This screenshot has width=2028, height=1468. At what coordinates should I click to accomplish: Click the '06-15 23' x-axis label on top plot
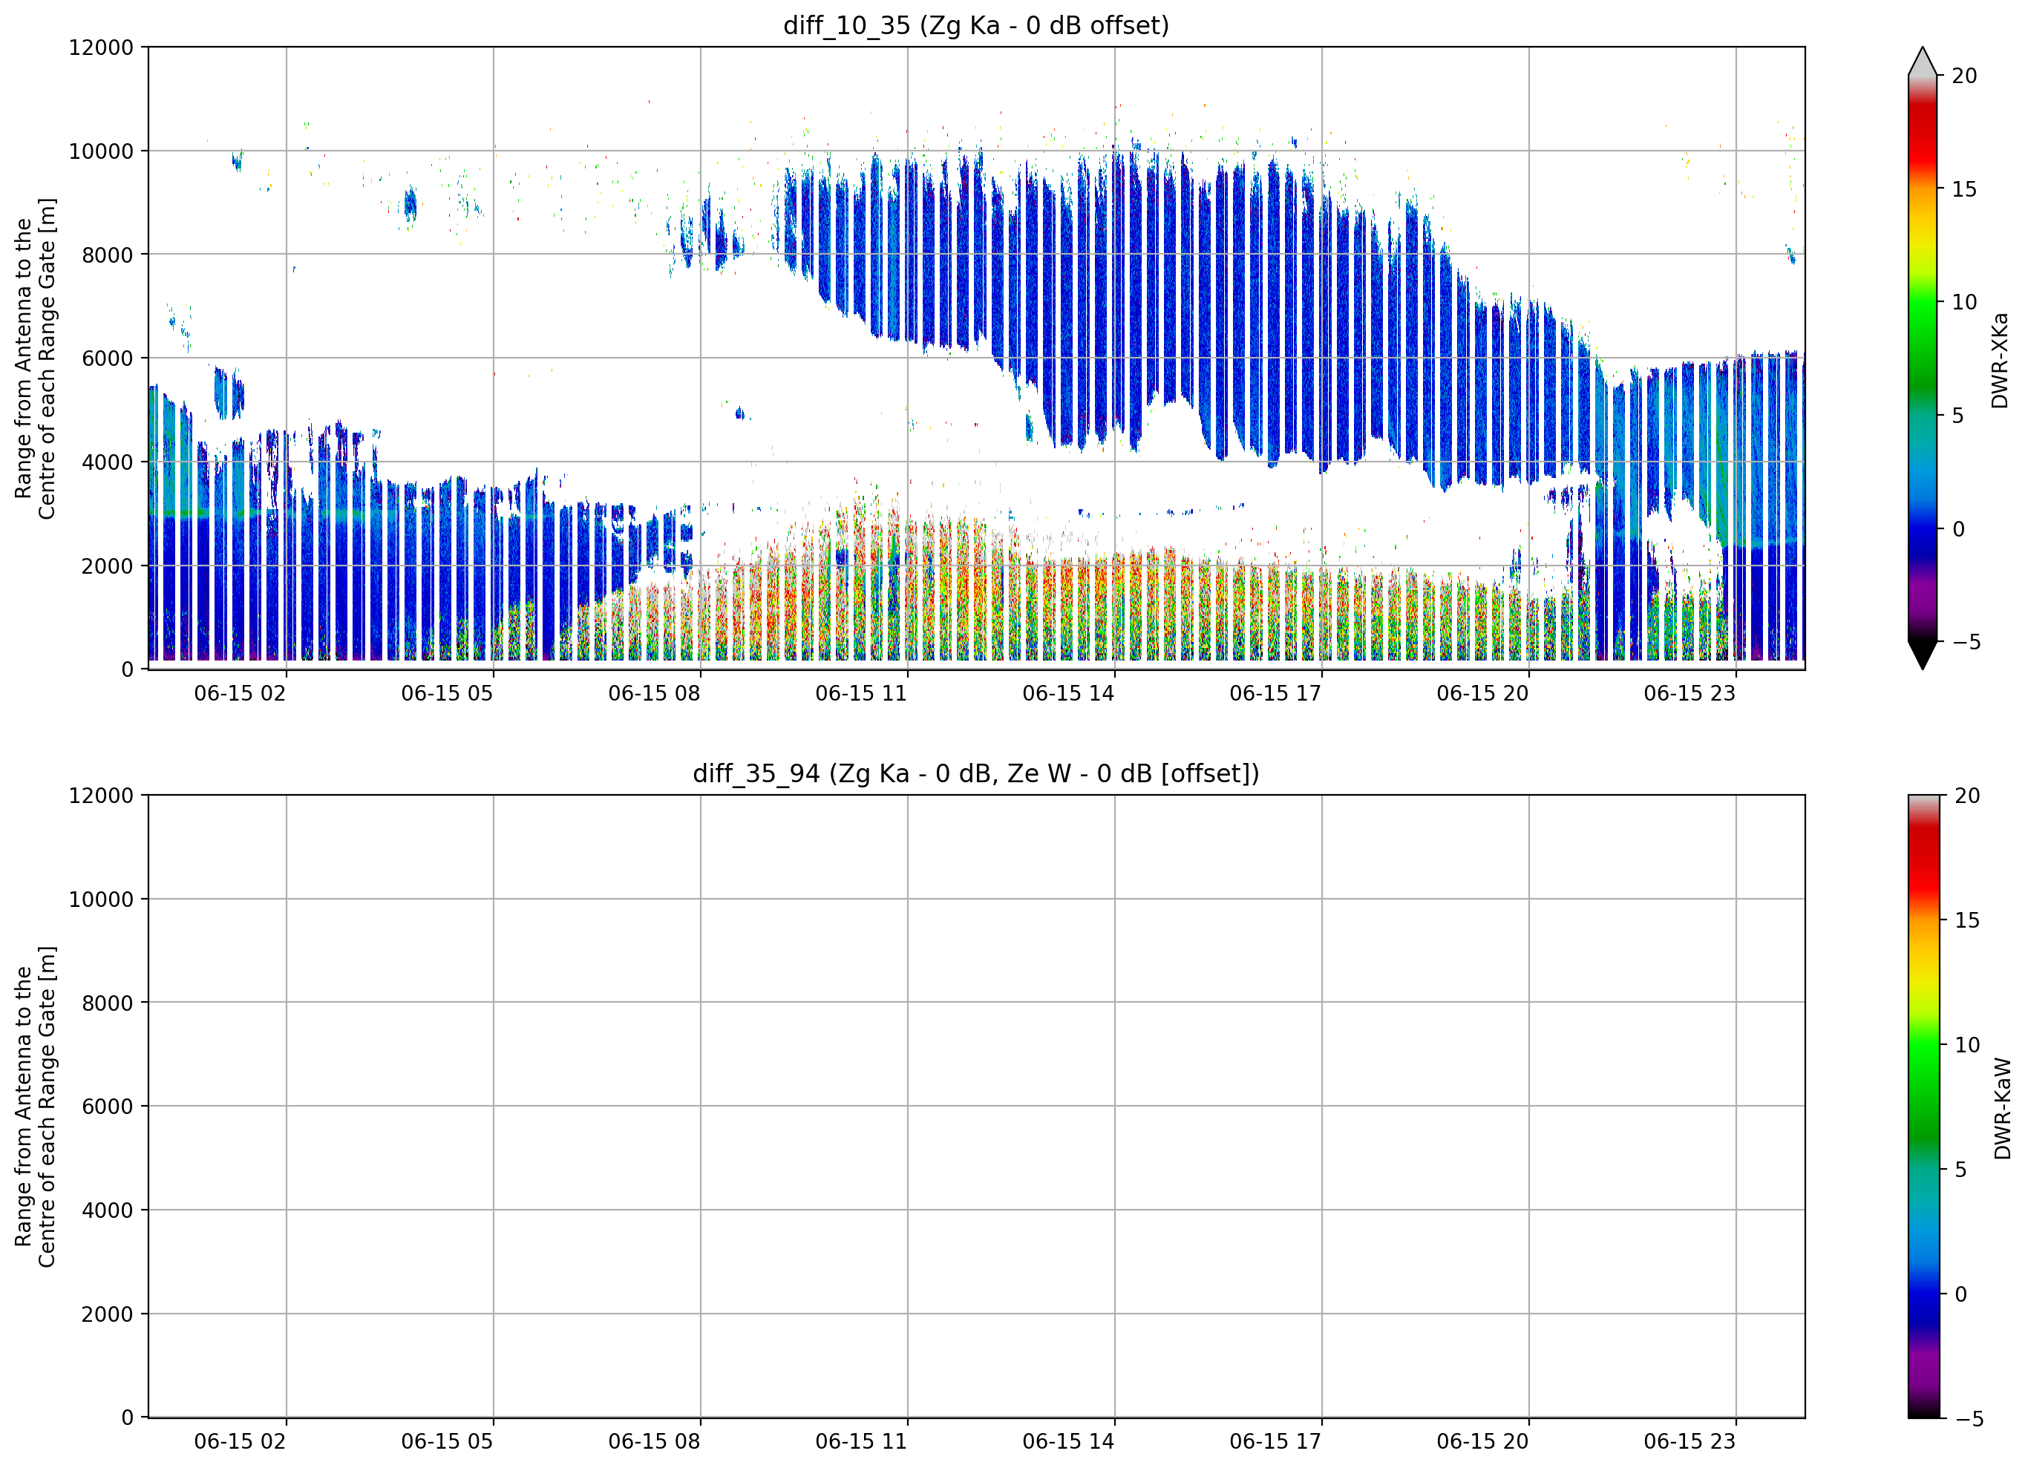[1689, 694]
